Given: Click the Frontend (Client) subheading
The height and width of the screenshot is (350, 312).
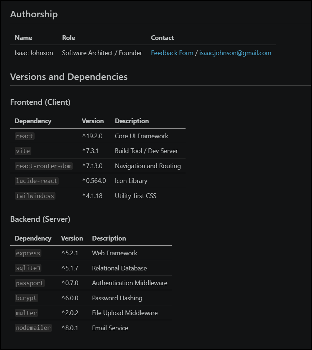Looking at the screenshot, I should (x=40, y=102).
